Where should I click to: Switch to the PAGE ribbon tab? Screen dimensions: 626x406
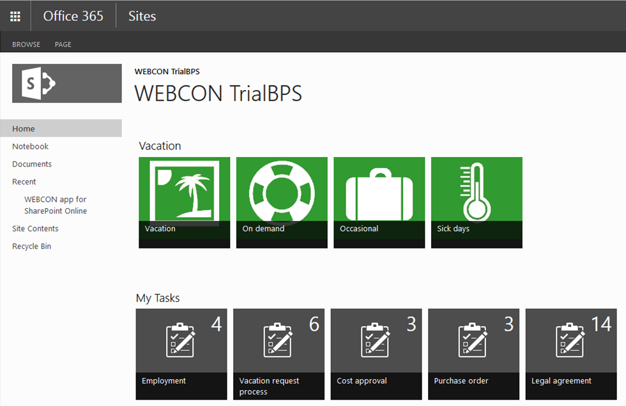tap(63, 44)
